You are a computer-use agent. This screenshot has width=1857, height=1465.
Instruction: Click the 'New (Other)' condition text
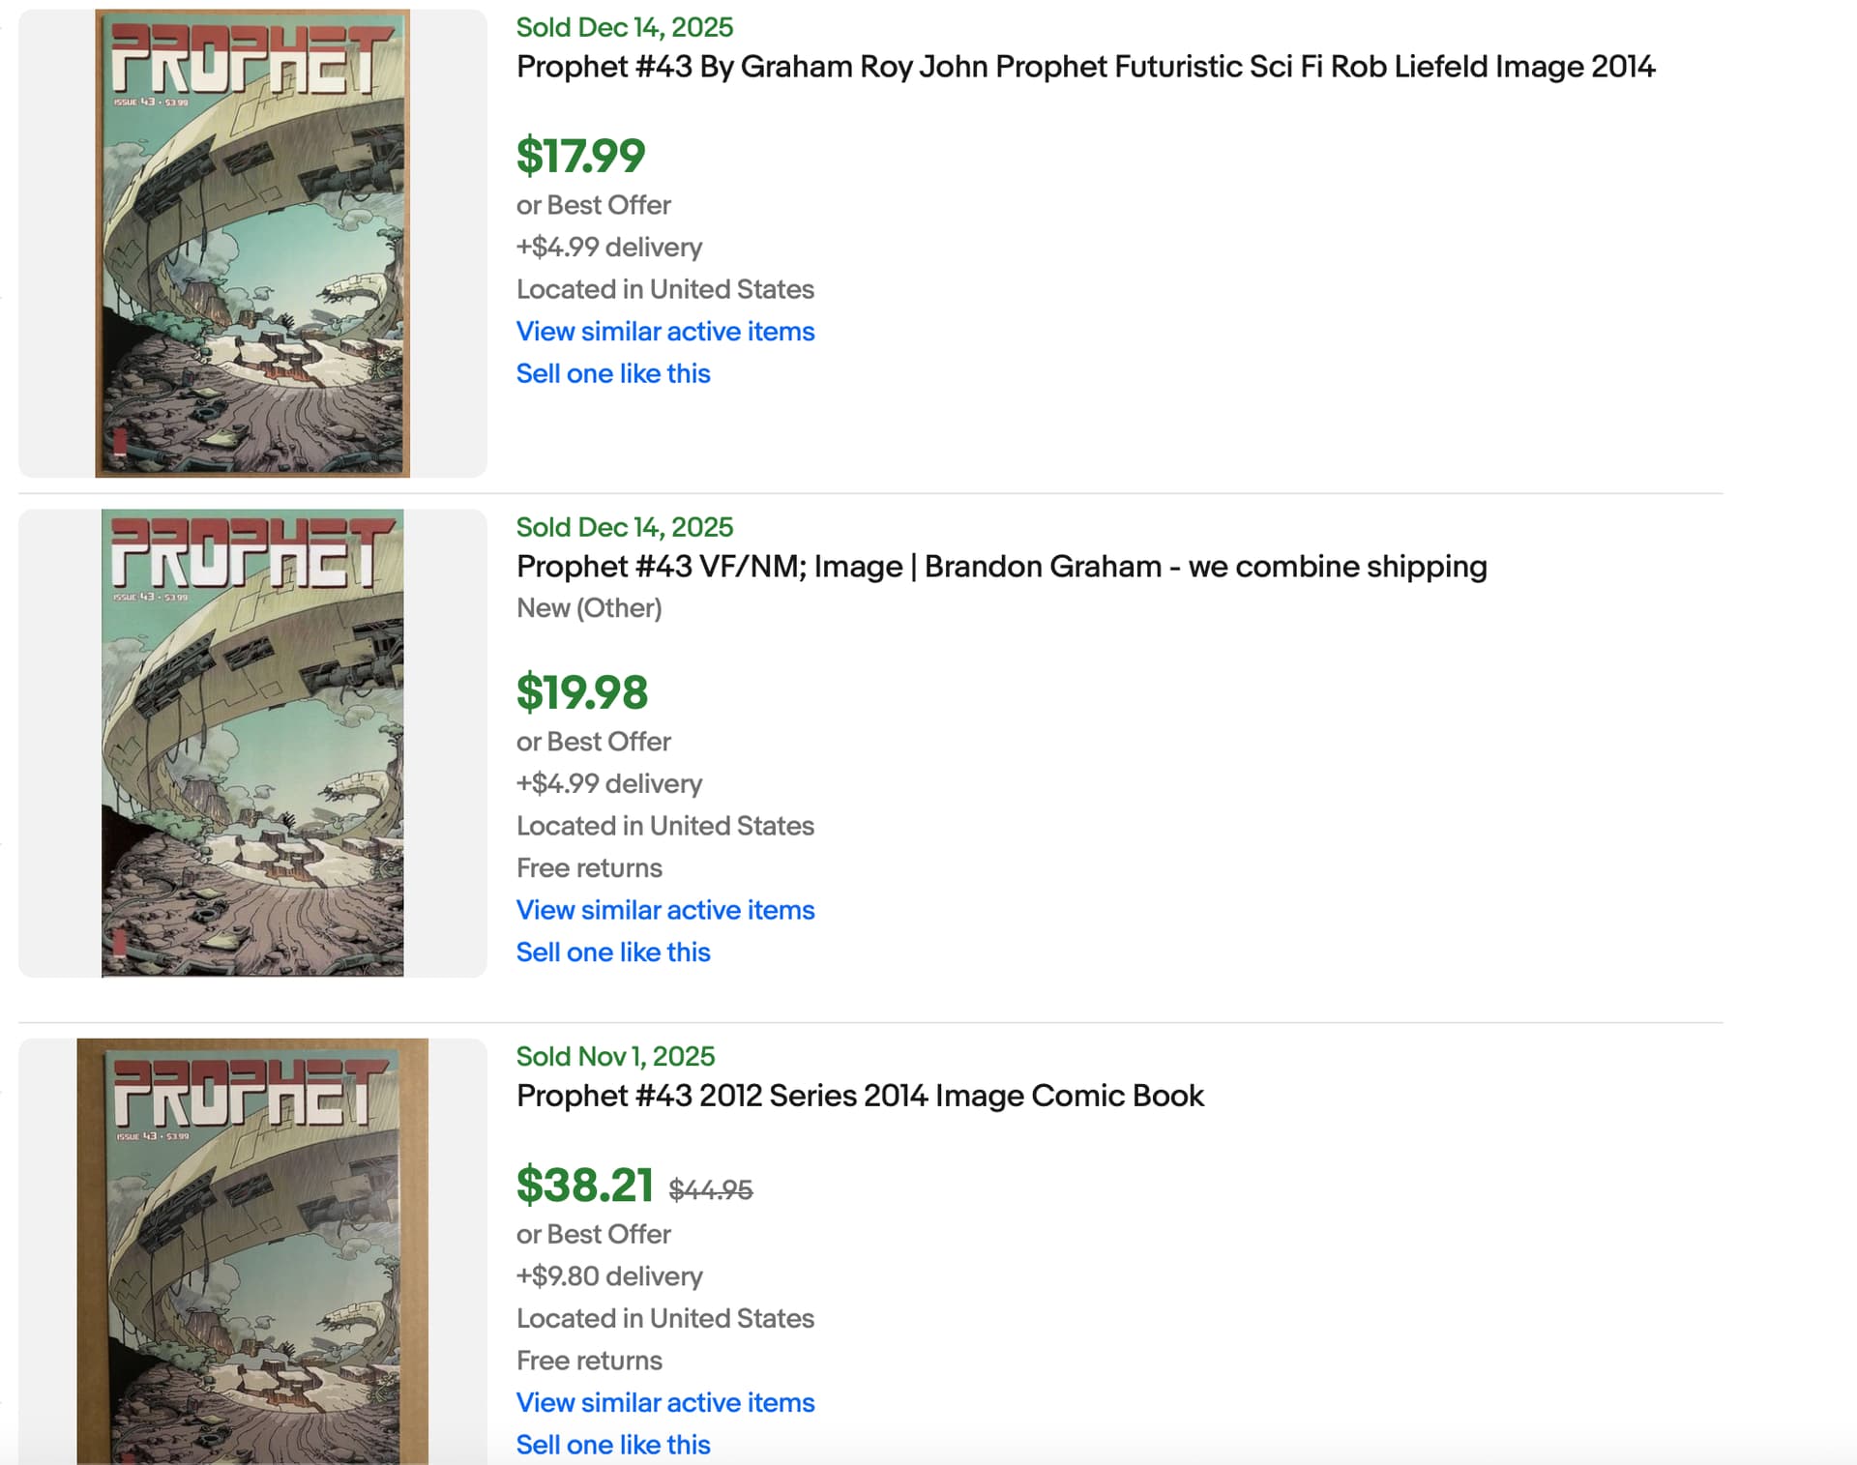589,608
